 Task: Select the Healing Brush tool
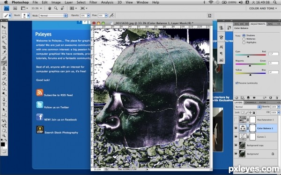[4, 58]
